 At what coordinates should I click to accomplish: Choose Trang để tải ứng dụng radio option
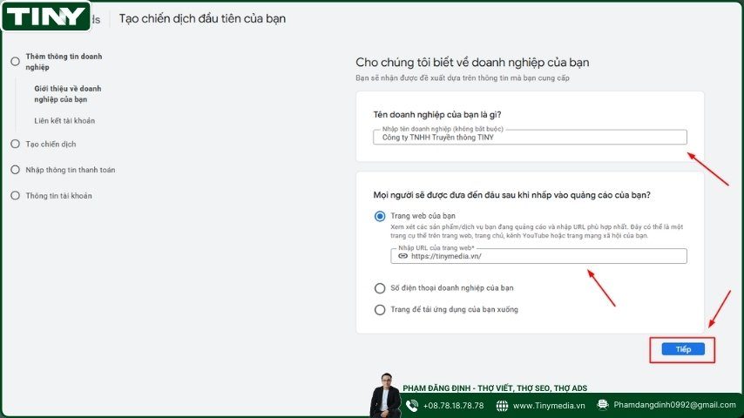pyautogui.click(x=379, y=309)
